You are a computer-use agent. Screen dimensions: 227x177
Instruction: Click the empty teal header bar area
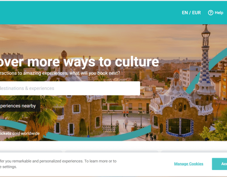click(90, 13)
